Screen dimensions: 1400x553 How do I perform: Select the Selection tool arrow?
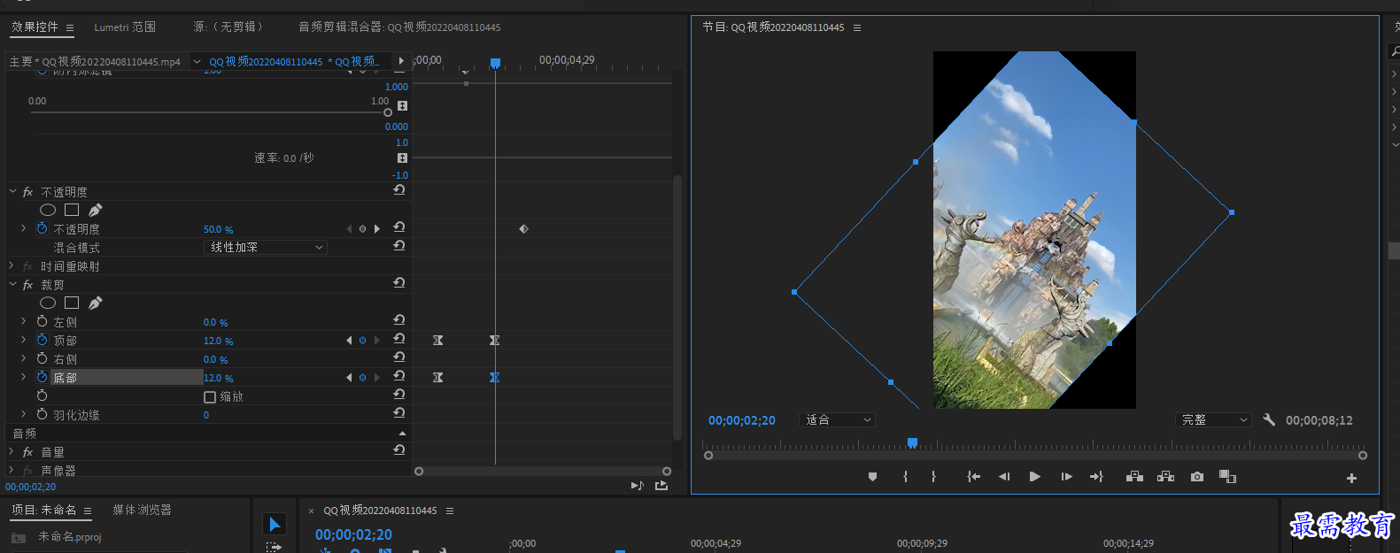(x=275, y=525)
